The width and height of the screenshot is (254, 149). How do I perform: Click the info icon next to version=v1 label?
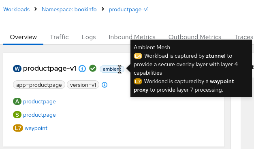pos(105,85)
